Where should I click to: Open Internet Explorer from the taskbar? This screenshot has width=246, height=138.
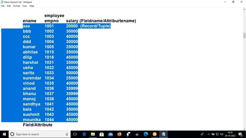(x=84, y=134)
